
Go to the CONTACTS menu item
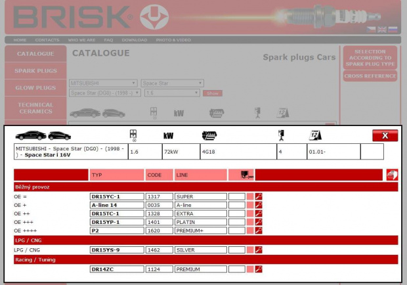47,39
